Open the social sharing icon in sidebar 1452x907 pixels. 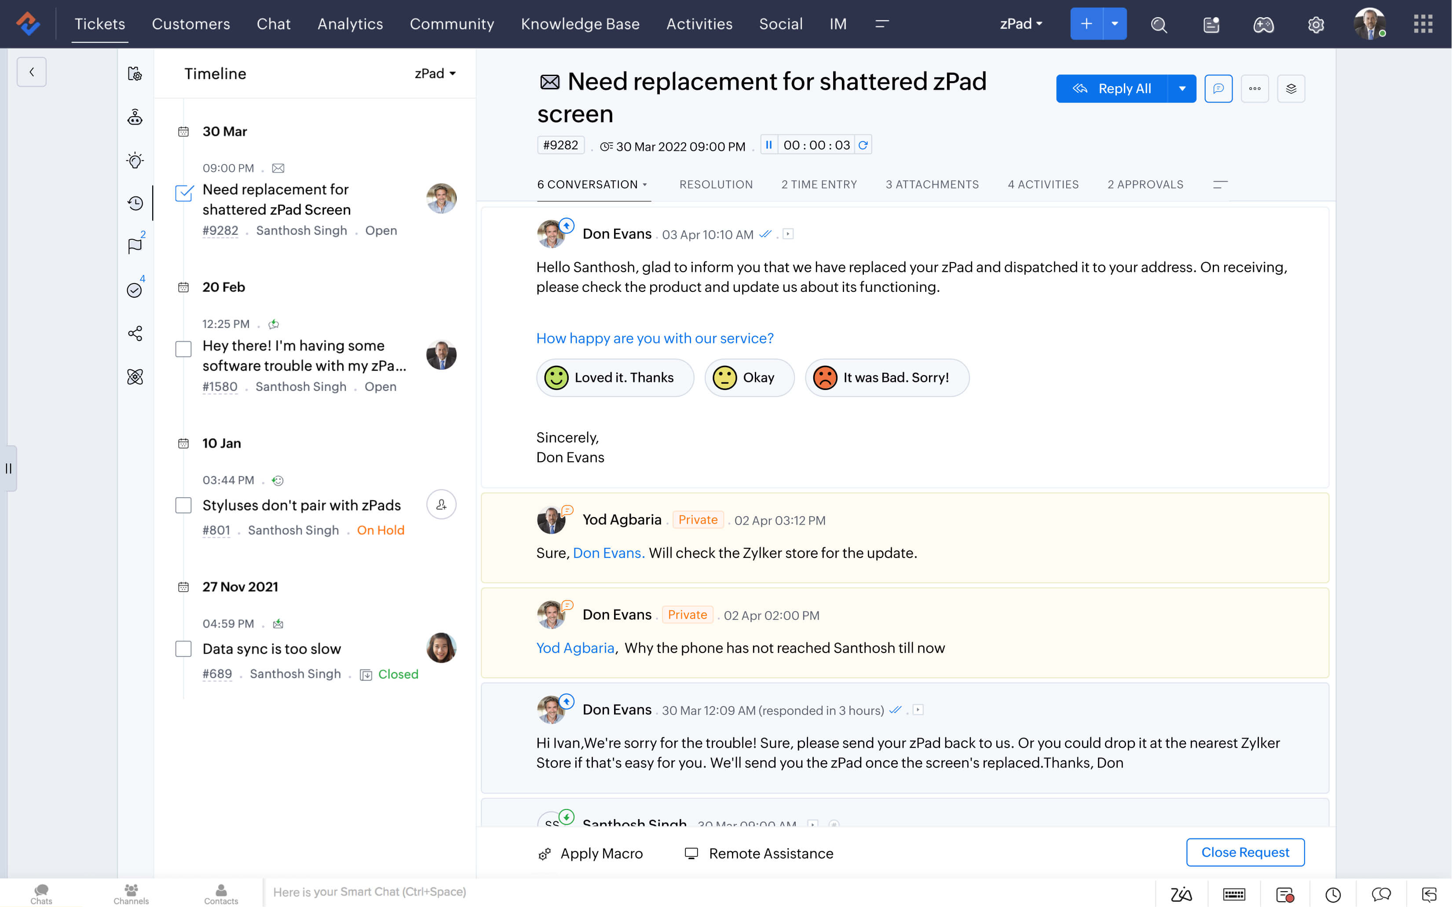(134, 333)
